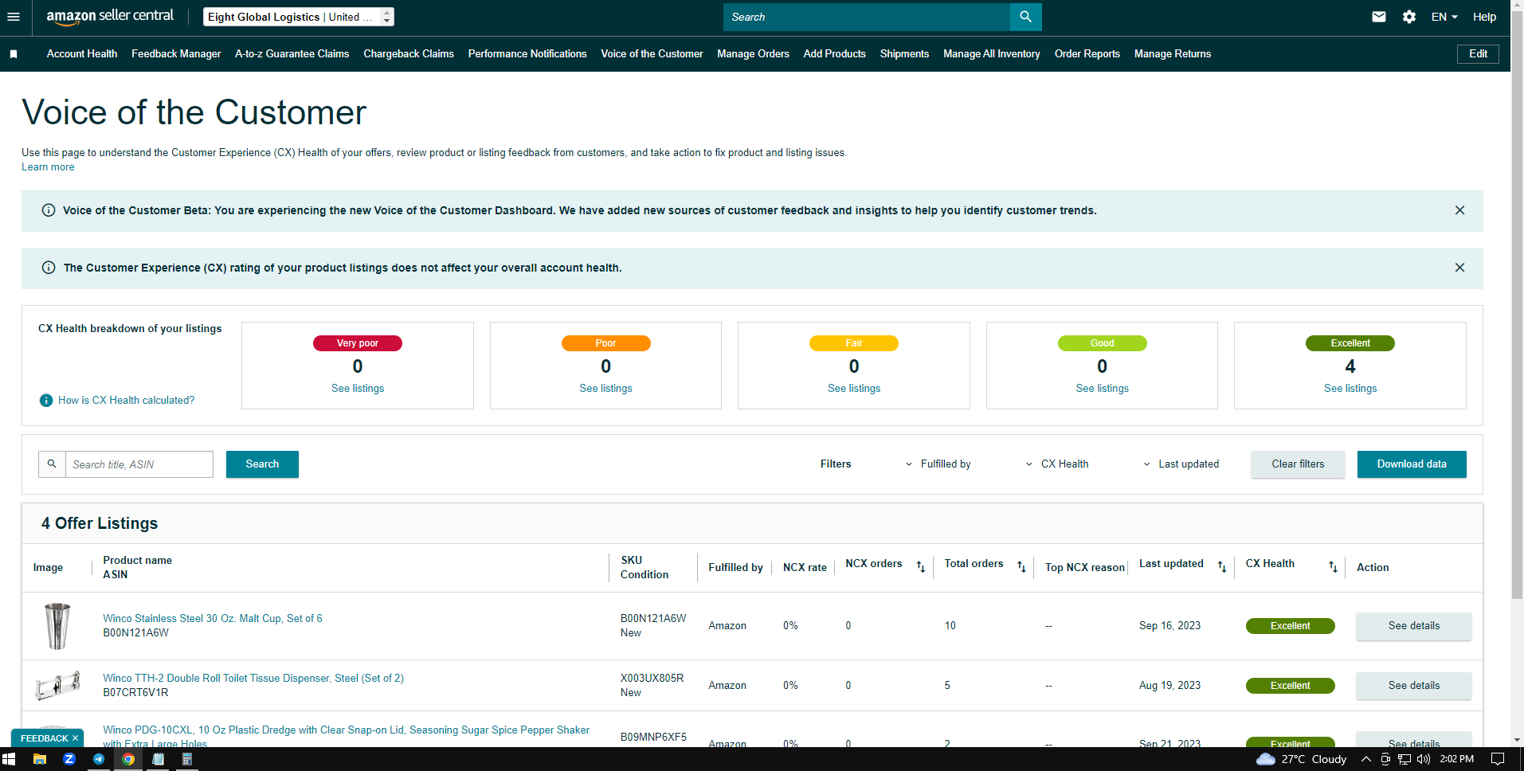Go to Manage Returns

pyautogui.click(x=1173, y=54)
